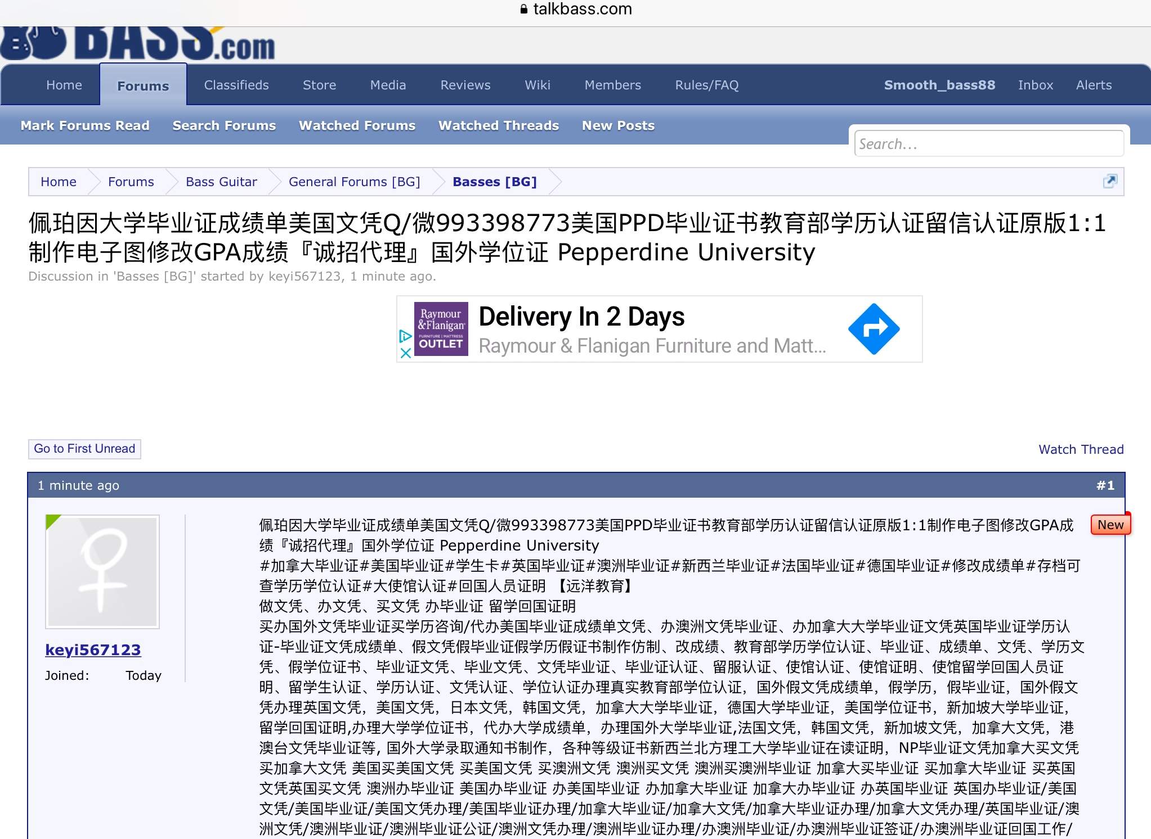The height and width of the screenshot is (839, 1151).
Task: Click the red New post marker
Action: (x=1110, y=525)
